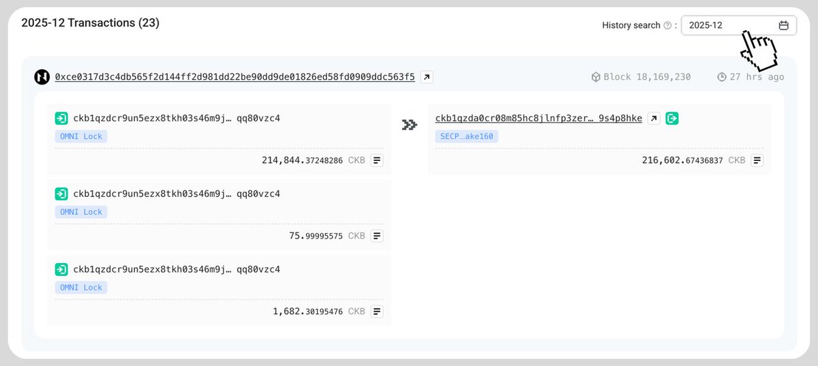818x366 pixels.
Task: Click external link arrow beside transaction hash
Action: [427, 77]
